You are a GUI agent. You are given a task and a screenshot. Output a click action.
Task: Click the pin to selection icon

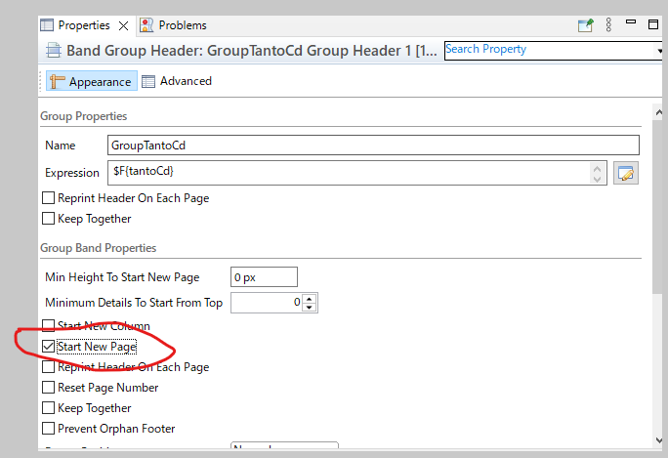(x=586, y=25)
